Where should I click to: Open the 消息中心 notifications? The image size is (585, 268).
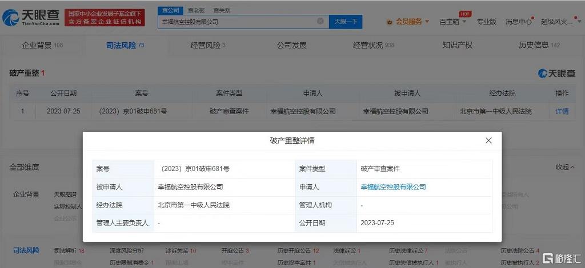click(x=519, y=22)
